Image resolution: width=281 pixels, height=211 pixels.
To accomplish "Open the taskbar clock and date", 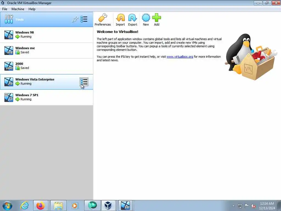I will point(267,206).
